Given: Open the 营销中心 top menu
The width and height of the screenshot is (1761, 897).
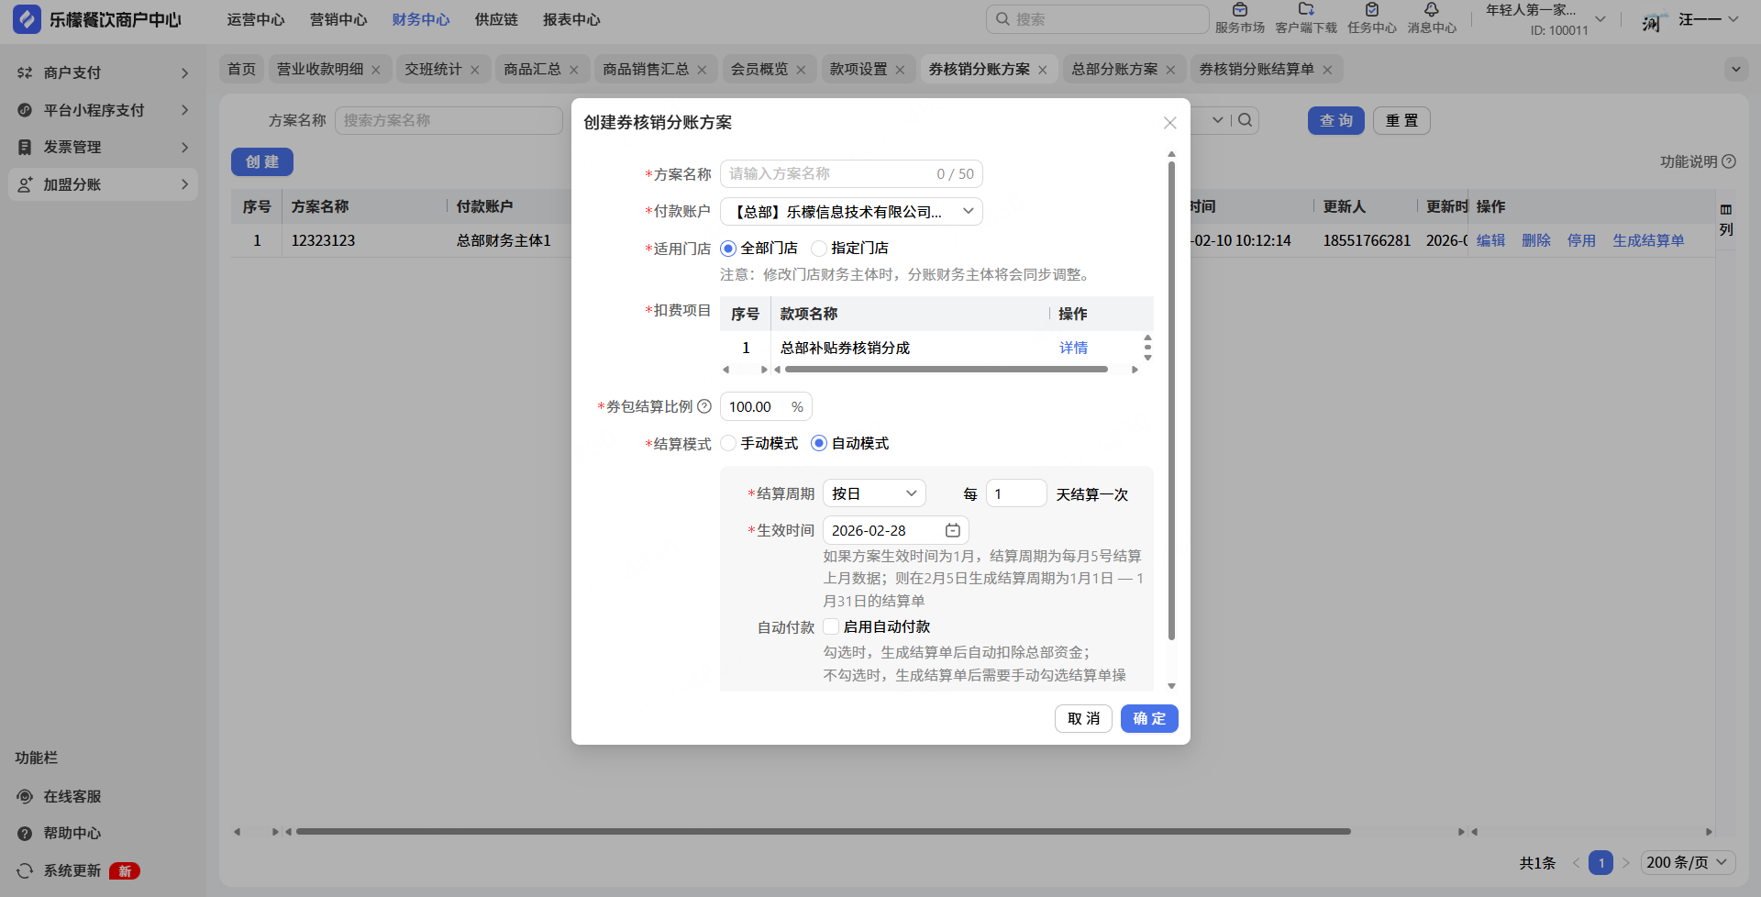Looking at the screenshot, I should point(338,19).
